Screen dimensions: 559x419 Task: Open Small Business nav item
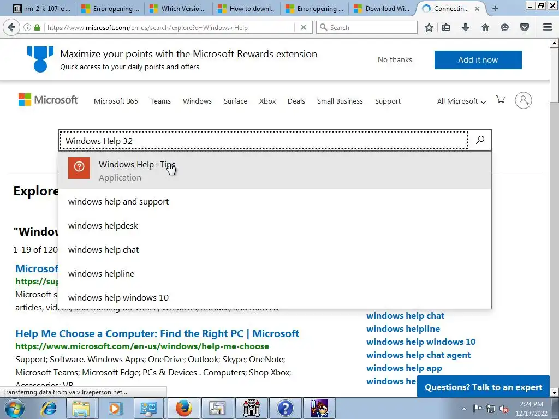click(340, 101)
